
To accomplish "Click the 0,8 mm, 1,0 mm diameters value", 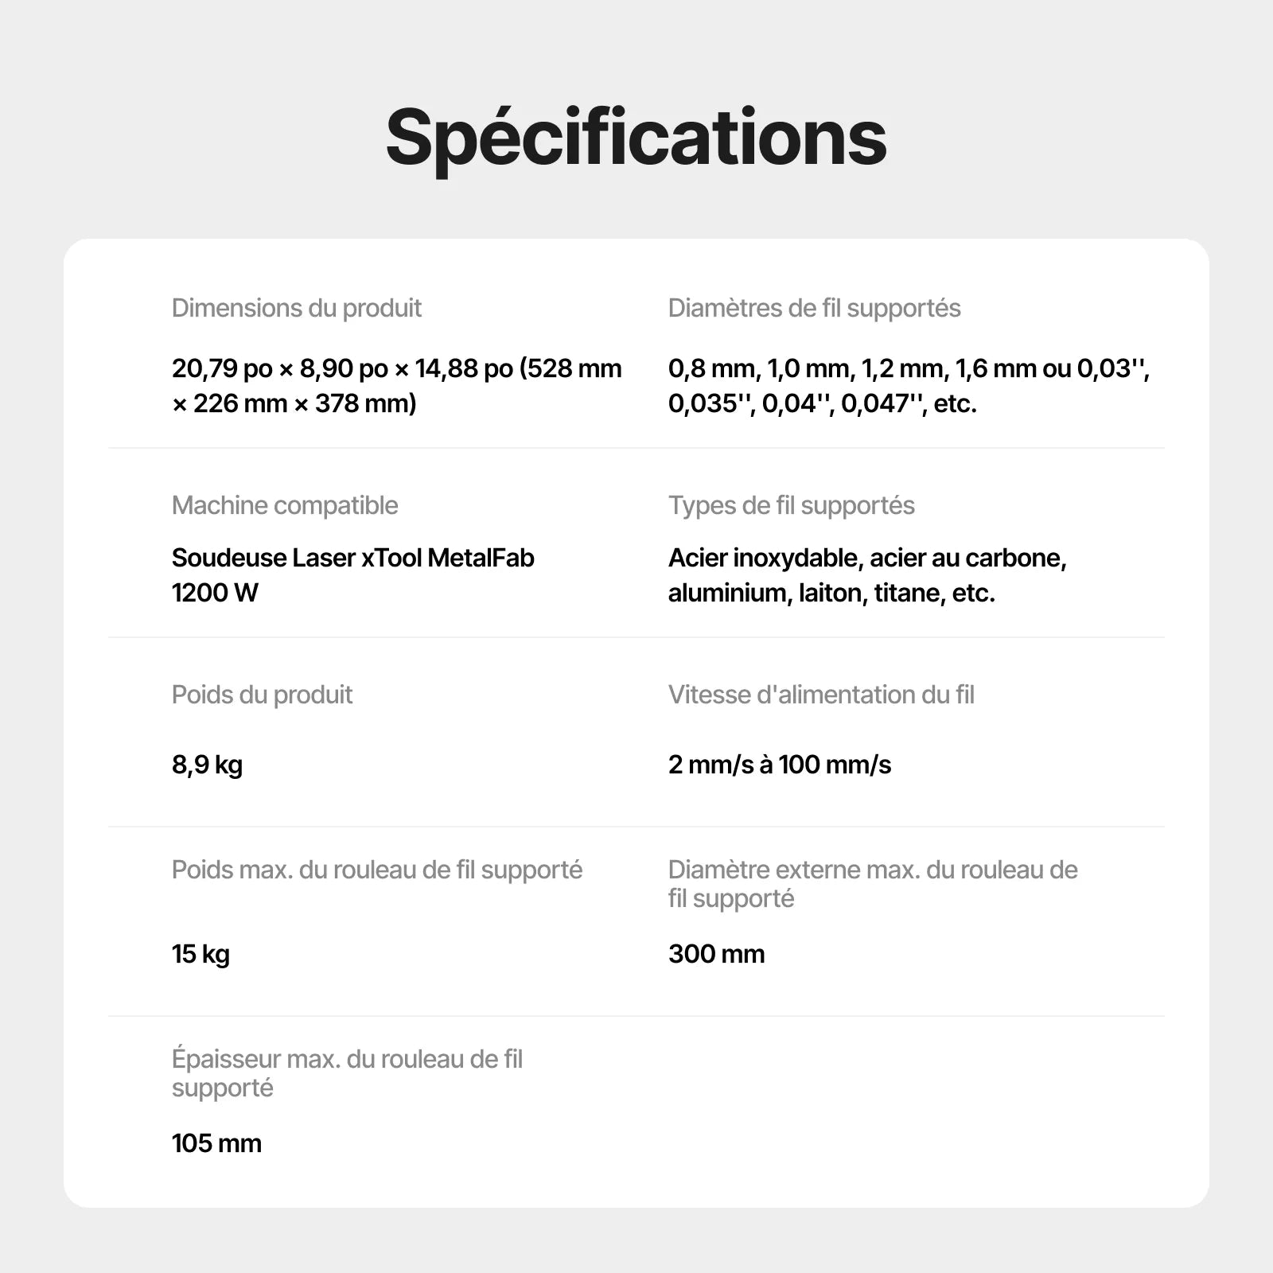I will (909, 386).
